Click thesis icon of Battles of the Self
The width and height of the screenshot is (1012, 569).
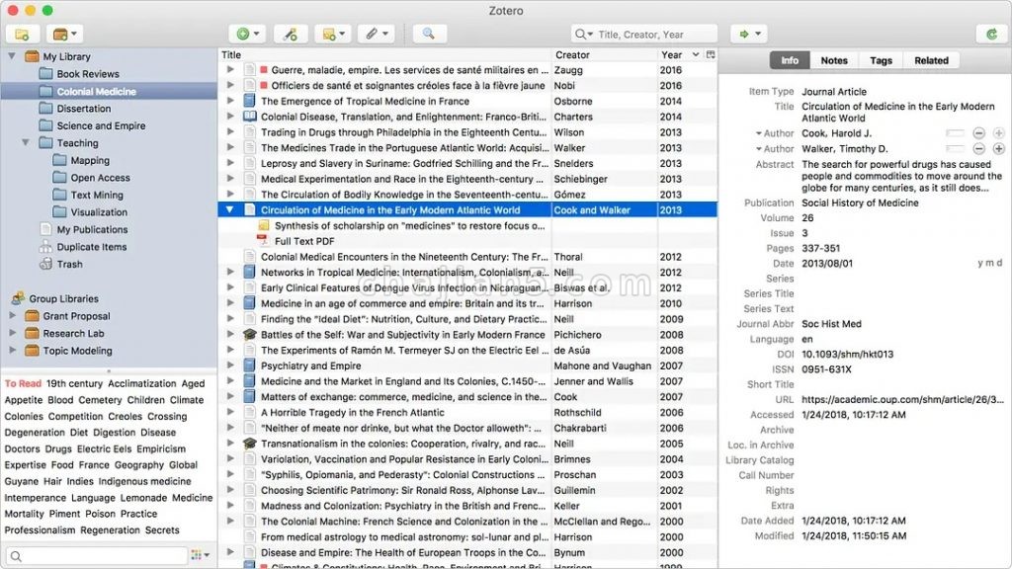coord(250,335)
